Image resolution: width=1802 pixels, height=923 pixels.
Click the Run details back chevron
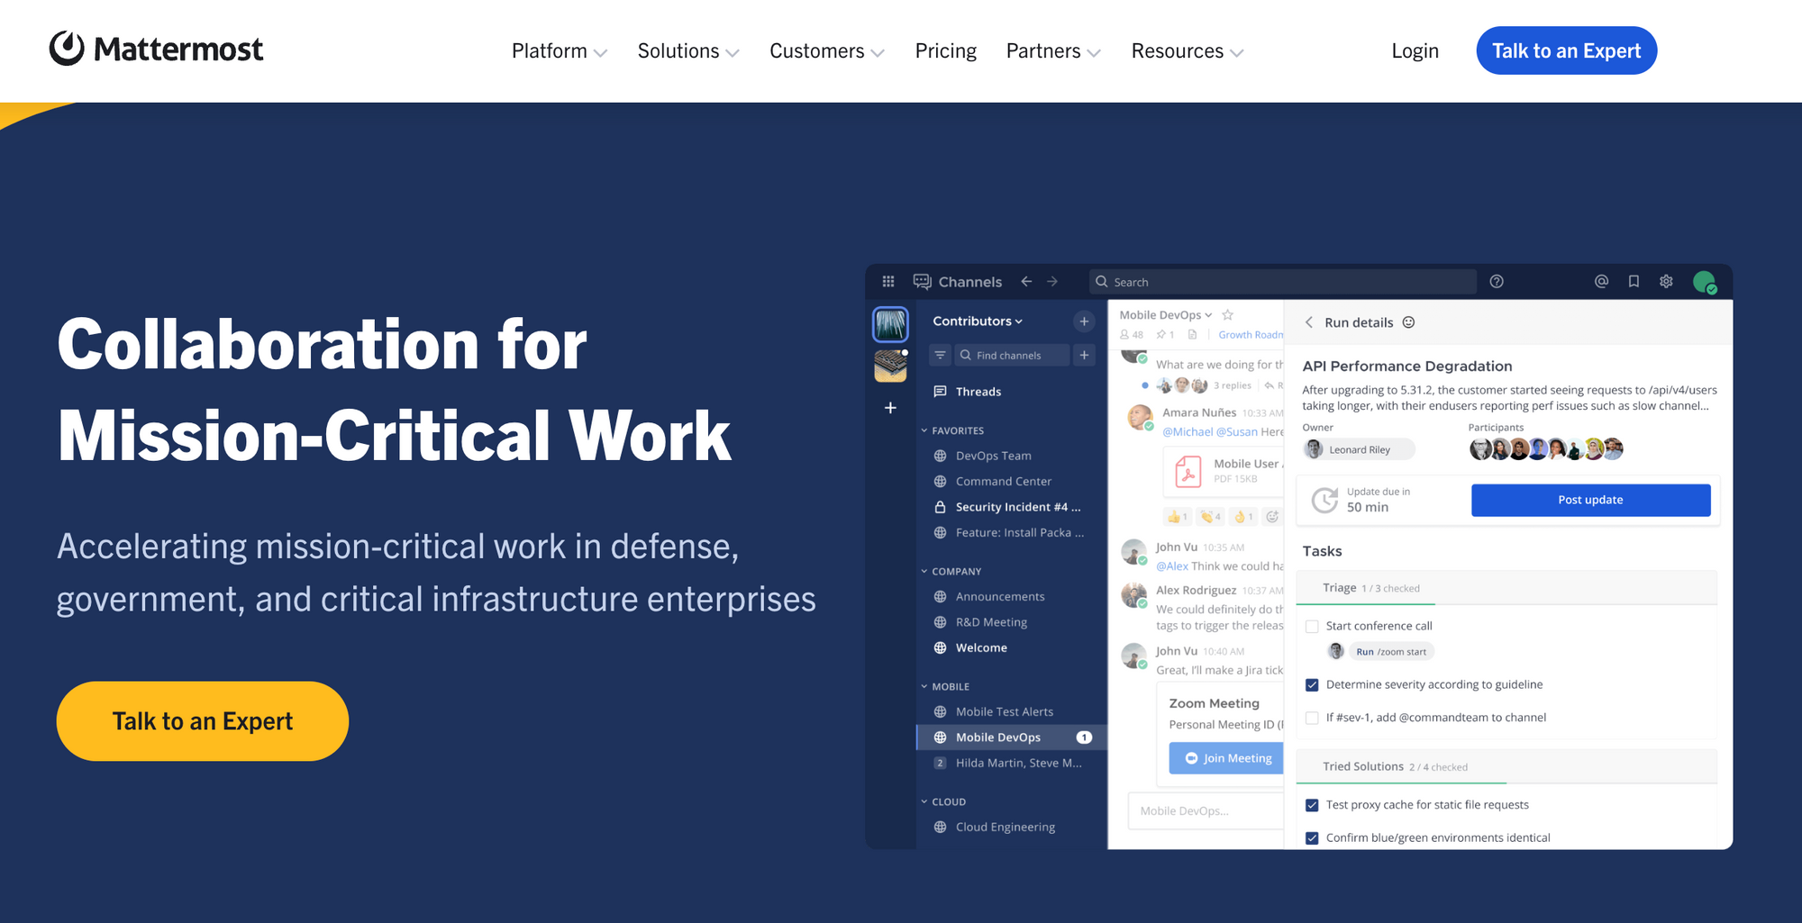point(1309,322)
